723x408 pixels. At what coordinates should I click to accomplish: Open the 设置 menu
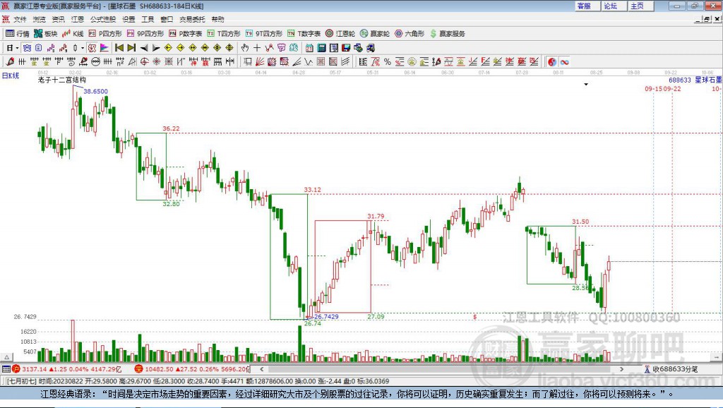point(129,19)
